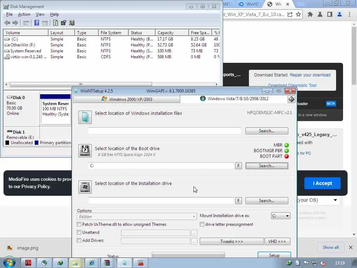Open the Help menu in Disk Management
357x268 pixels.
54,14
